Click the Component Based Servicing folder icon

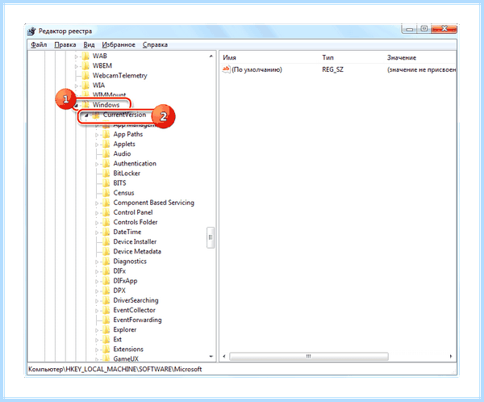(x=106, y=203)
